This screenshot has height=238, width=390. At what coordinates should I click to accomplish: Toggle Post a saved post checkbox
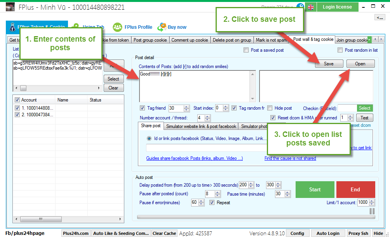pos(246,50)
